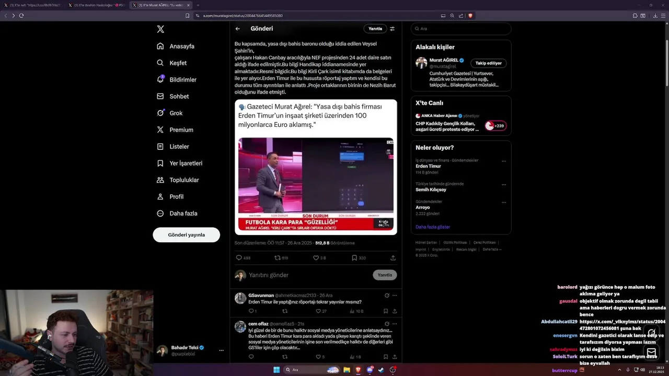
Task: Open more options on cem oflaz reply
Action: (395, 324)
